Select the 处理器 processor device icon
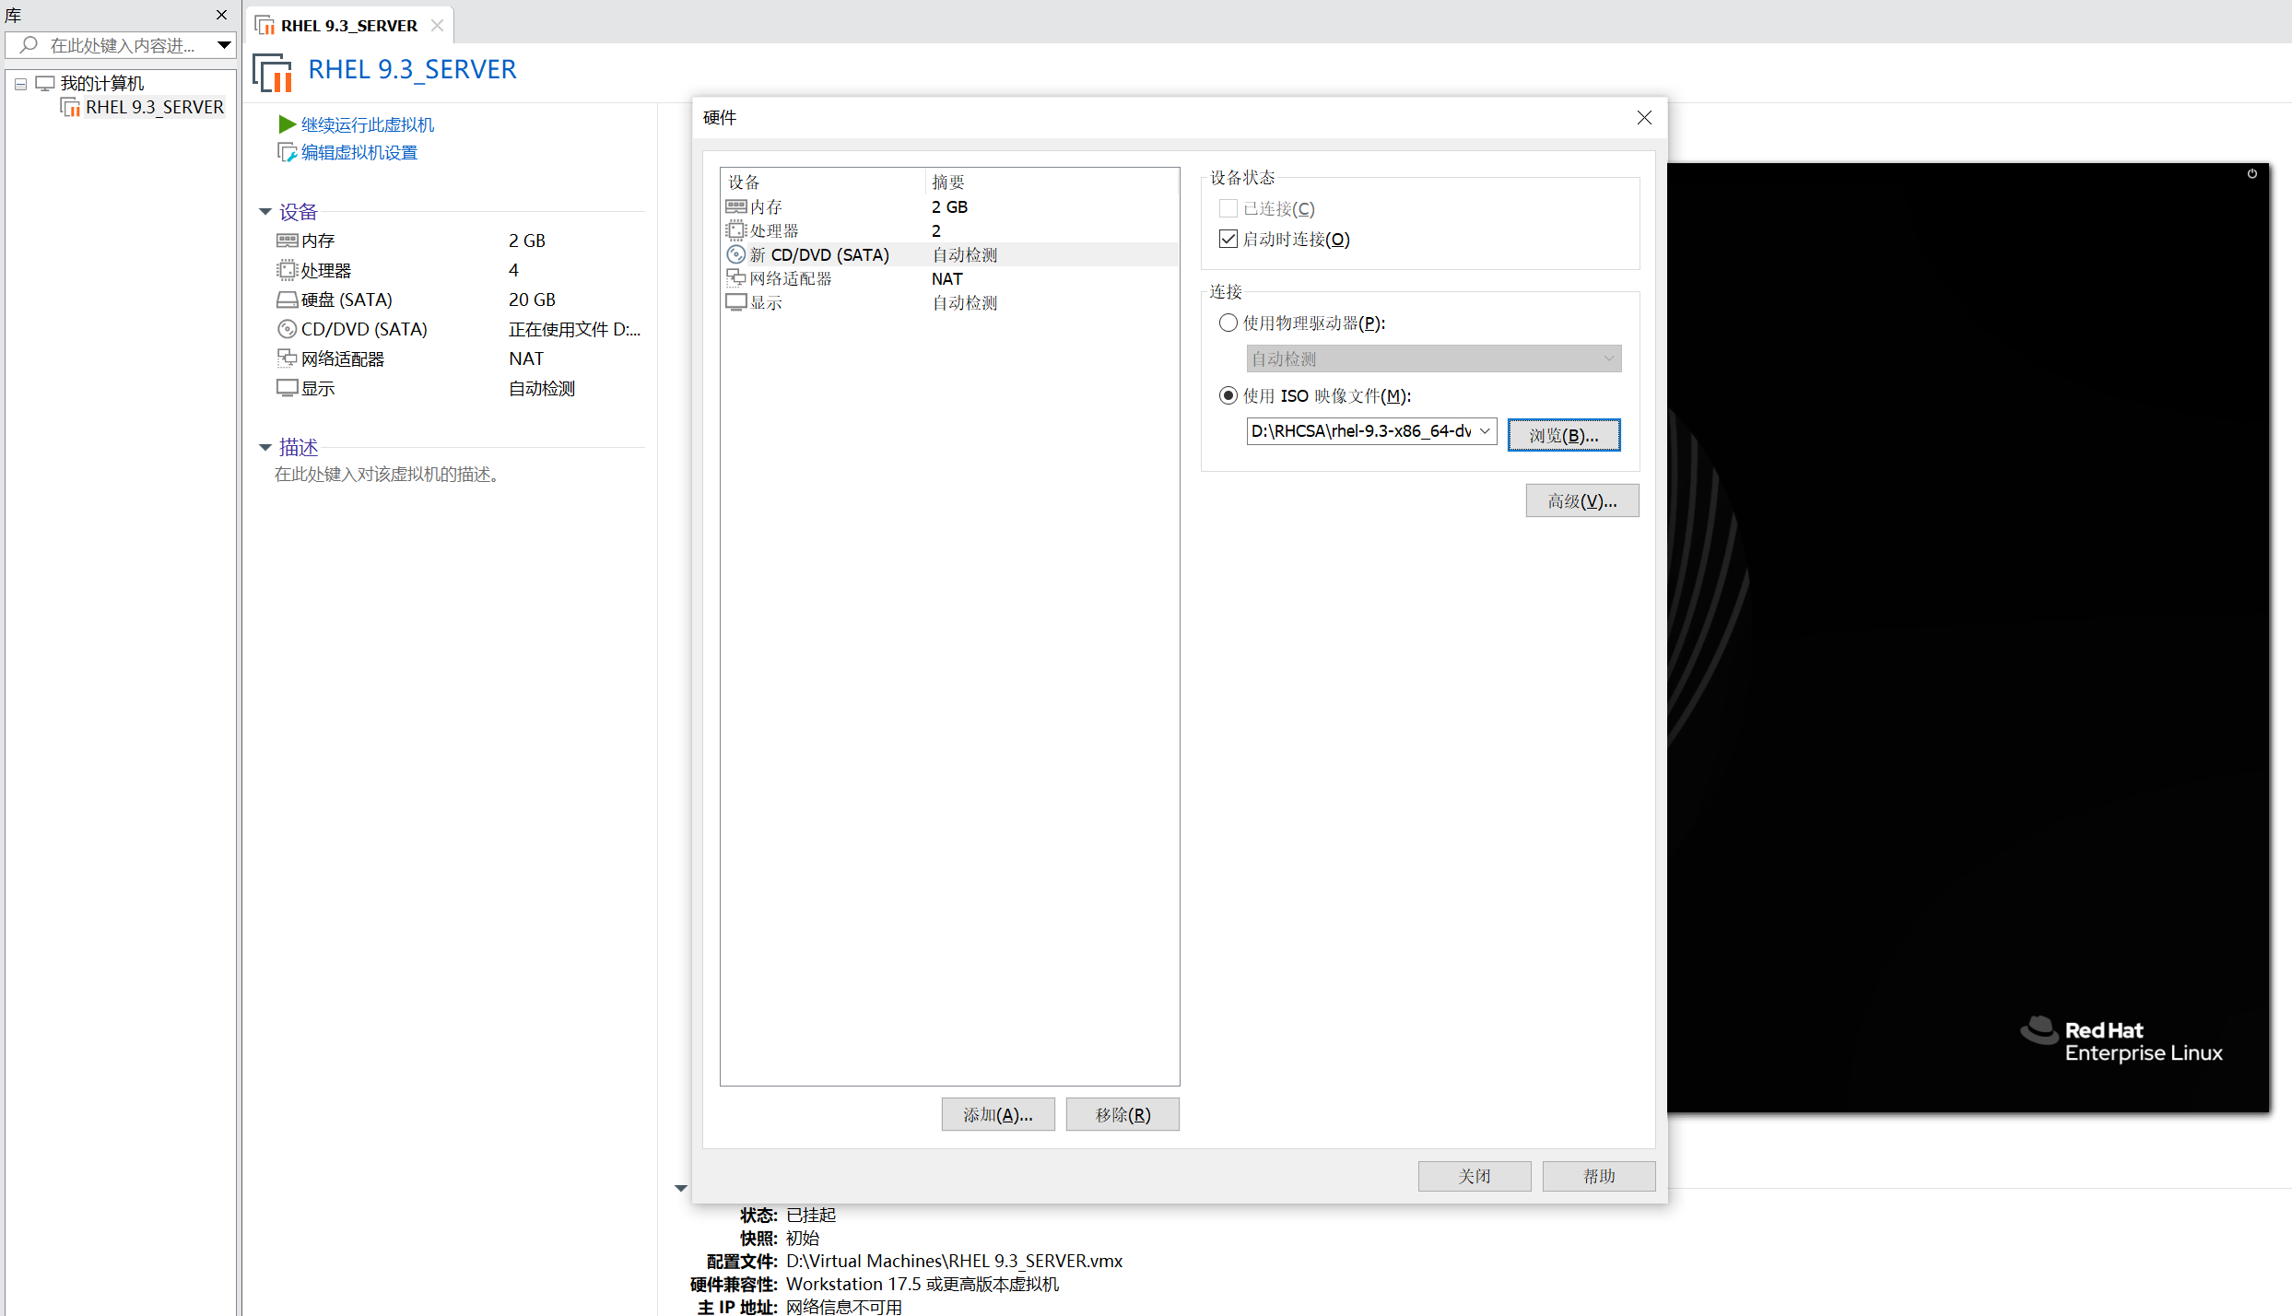 tap(287, 269)
